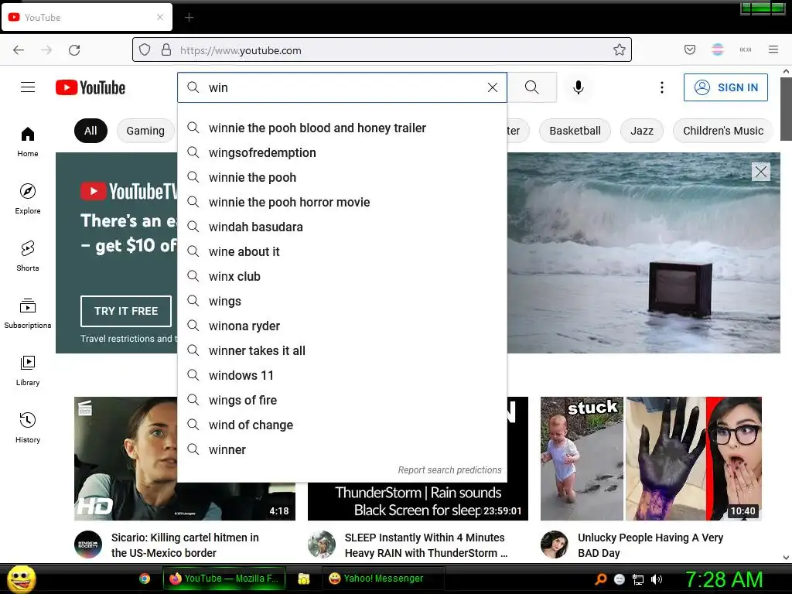The height and width of the screenshot is (594, 792).
Task: Choose suggestion 'winx club'
Action: point(342,276)
